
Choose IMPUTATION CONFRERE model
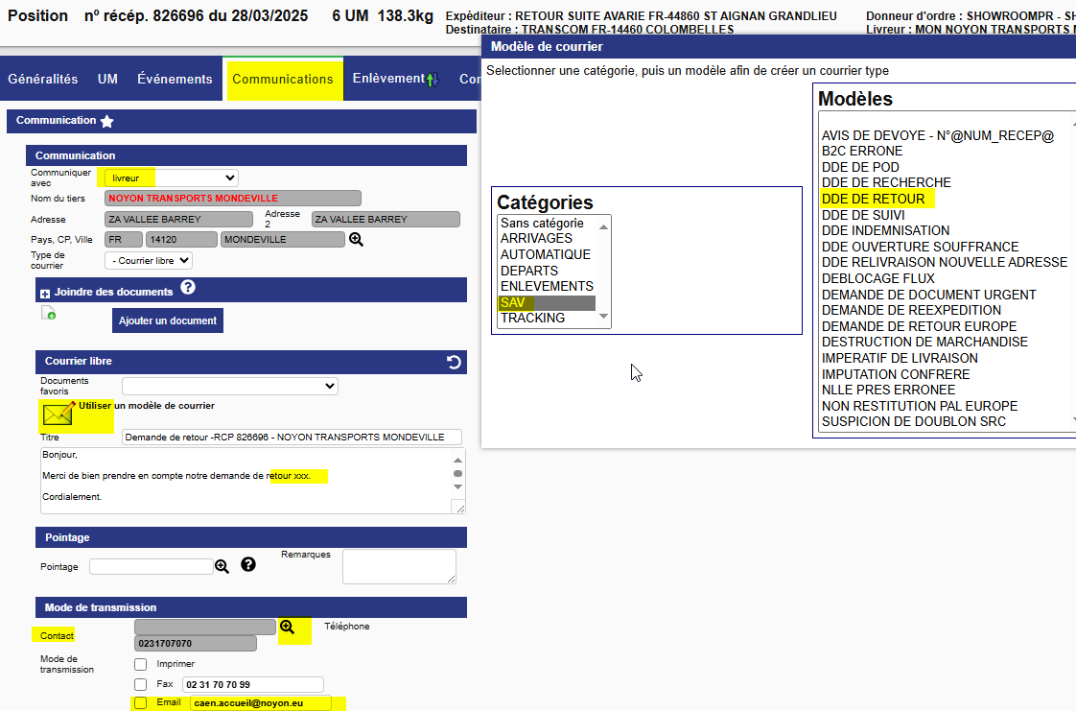point(897,375)
